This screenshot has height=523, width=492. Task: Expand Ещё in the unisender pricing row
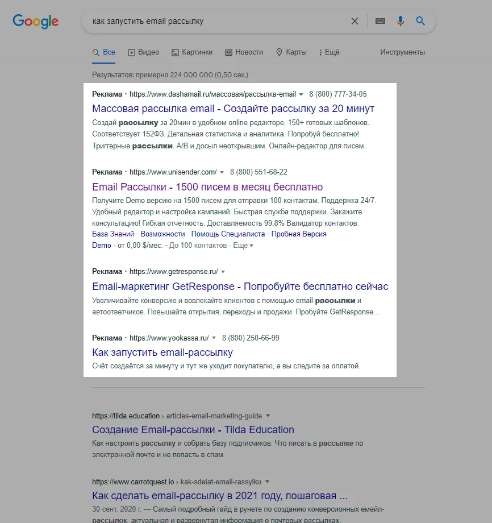click(243, 245)
